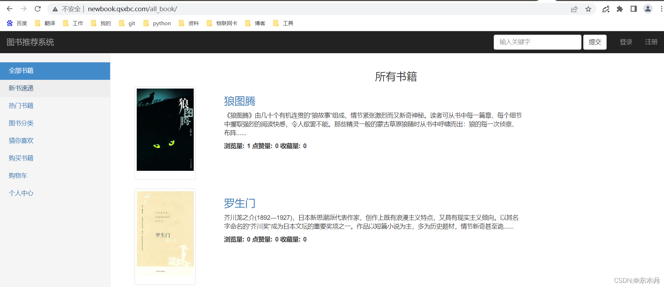Select 图书分类 in the sidebar
Screen dimensions: 664x287
tap(55, 123)
